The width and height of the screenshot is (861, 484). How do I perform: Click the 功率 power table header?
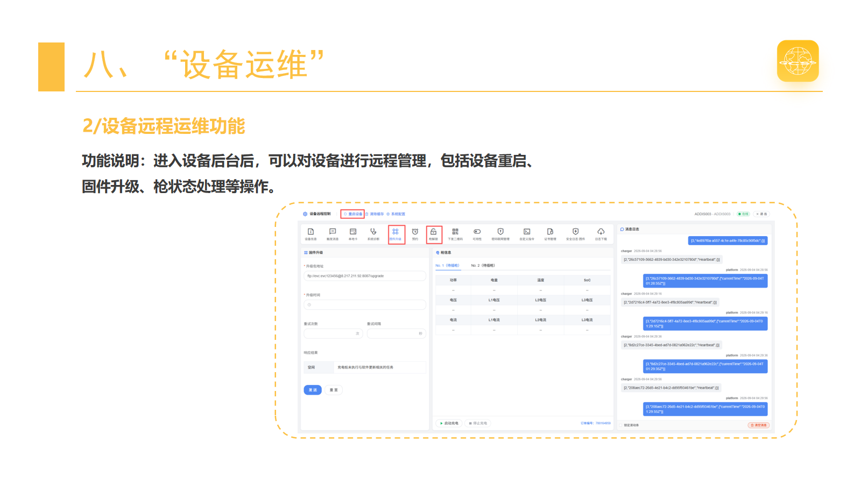tap(453, 280)
